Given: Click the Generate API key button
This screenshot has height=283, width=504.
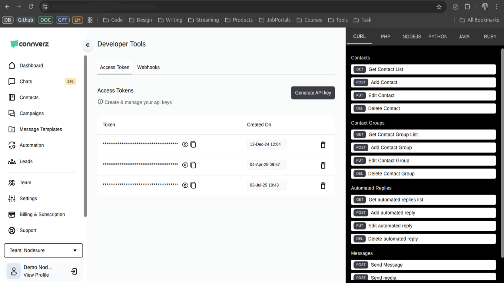Looking at the screenshot, I should point(313,93).
